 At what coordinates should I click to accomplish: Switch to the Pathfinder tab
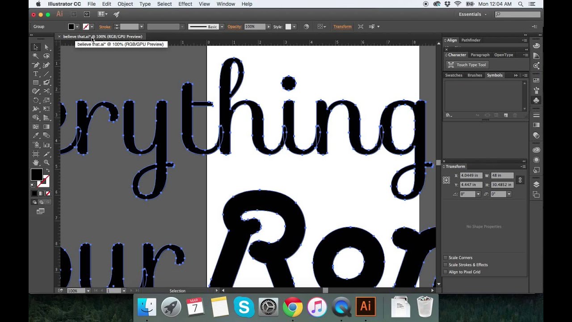pyautogui.click(x=471, y=40)
